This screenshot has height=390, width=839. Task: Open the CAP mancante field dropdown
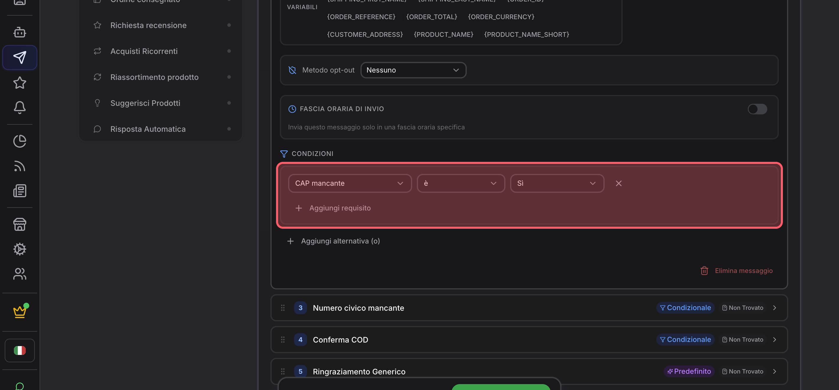tap(350, 183)
